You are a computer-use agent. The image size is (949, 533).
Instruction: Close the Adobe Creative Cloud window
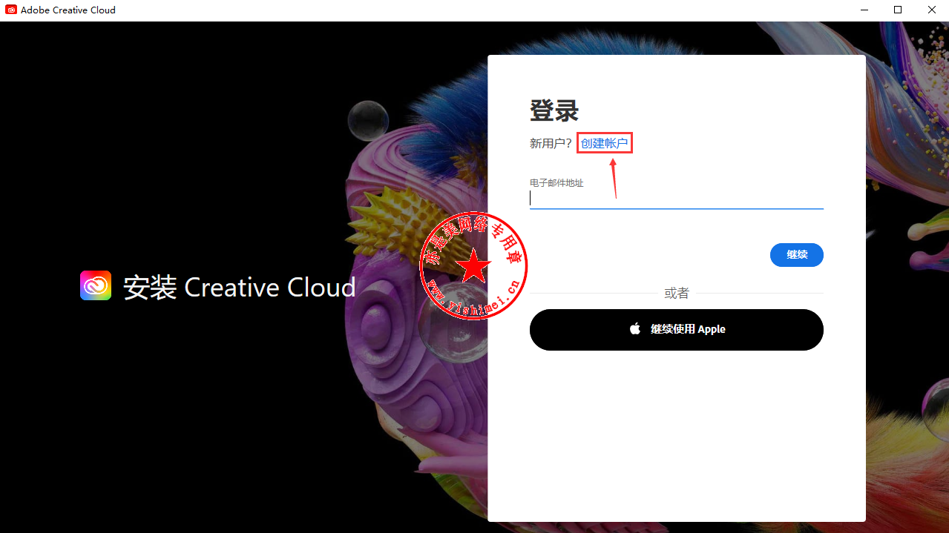click(932, 10)
